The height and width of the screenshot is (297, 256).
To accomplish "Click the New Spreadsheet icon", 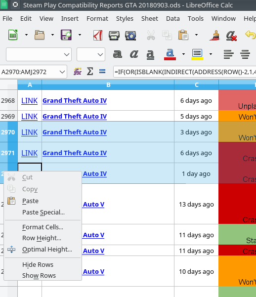I will [13, 35].
